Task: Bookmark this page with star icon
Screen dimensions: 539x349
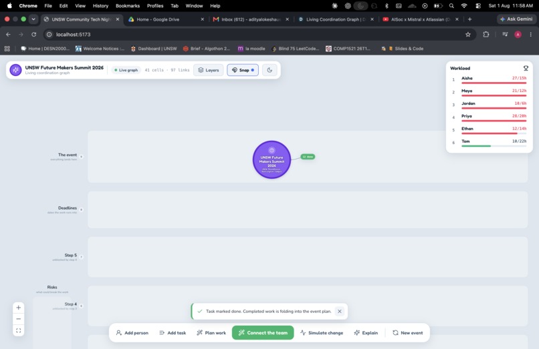Action: 468,34
